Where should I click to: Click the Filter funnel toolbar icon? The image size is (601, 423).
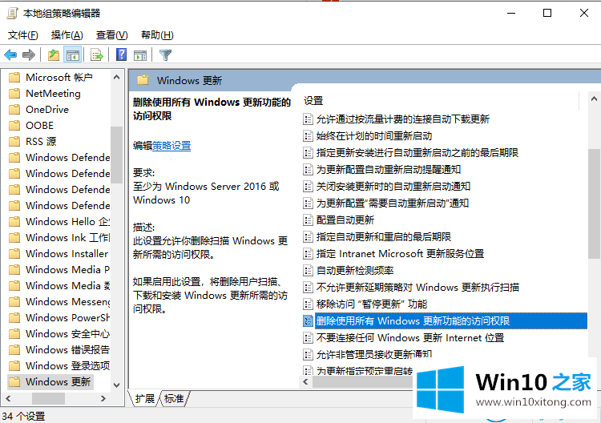pos(165,55)
